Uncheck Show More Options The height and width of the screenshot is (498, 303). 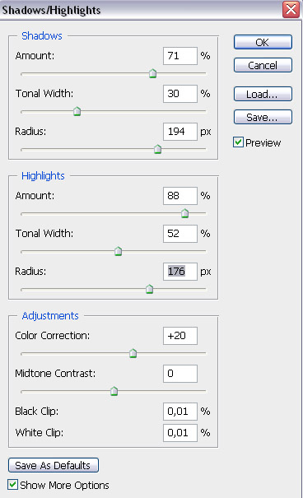(13, 485)
